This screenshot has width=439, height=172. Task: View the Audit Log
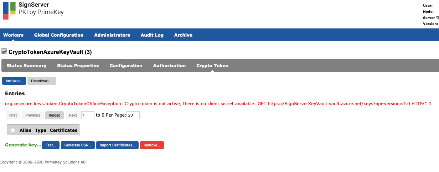152,35
